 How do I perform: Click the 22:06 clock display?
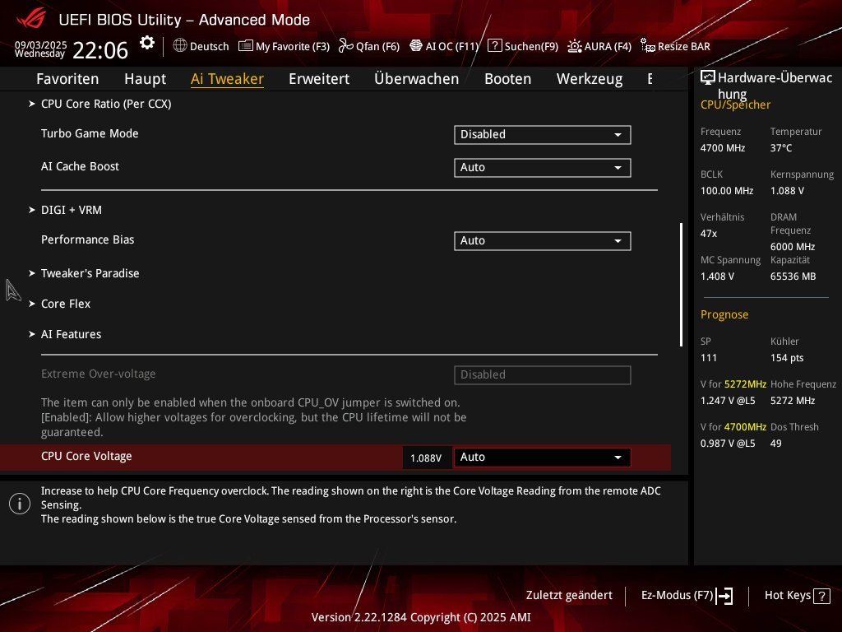click(x=100, y=50)
